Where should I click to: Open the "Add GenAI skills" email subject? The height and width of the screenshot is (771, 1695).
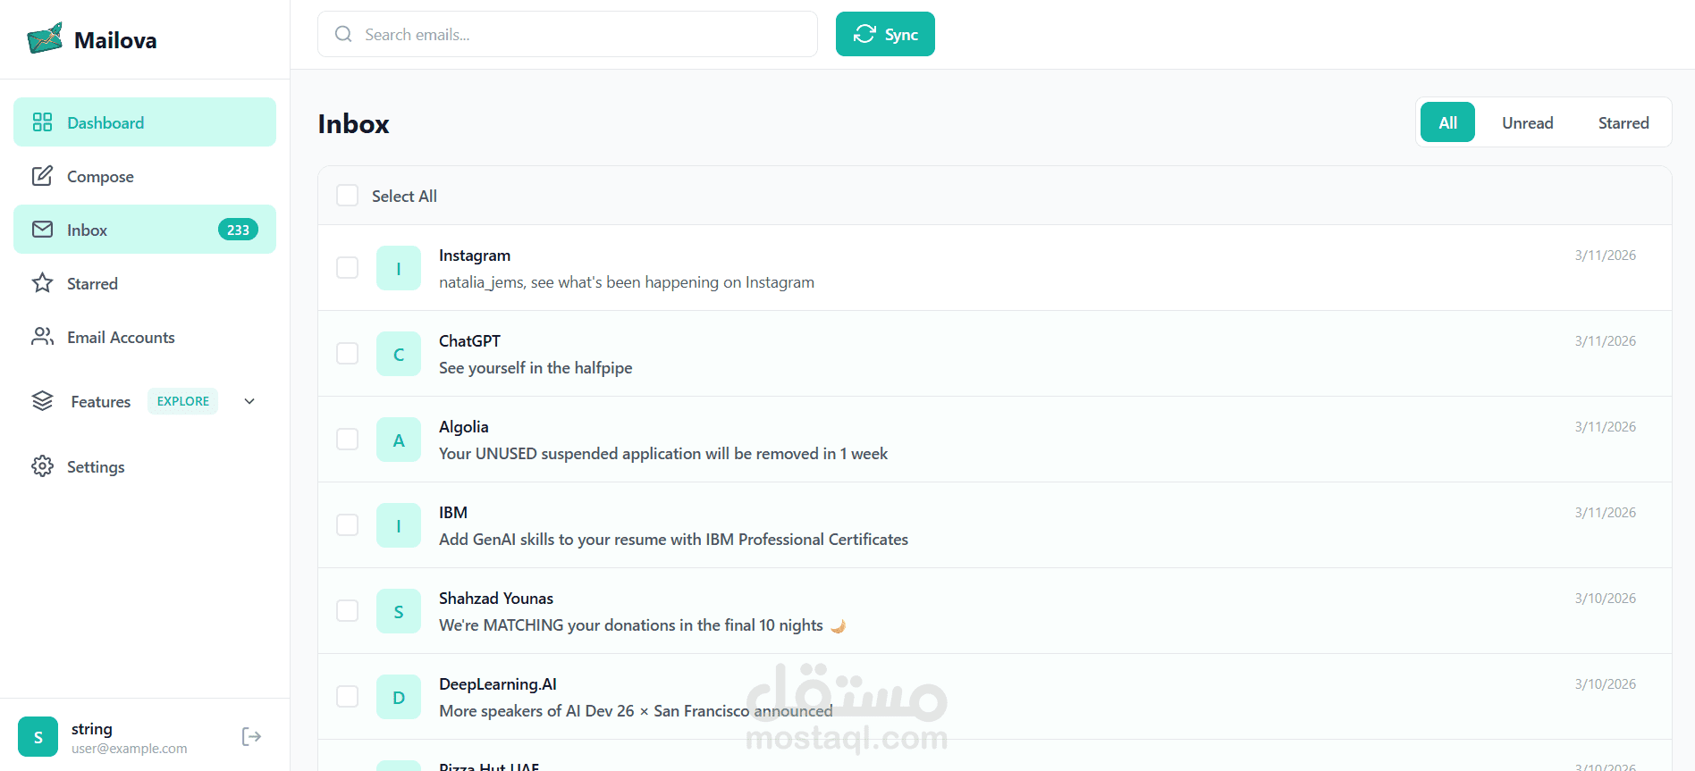[673, 540]
